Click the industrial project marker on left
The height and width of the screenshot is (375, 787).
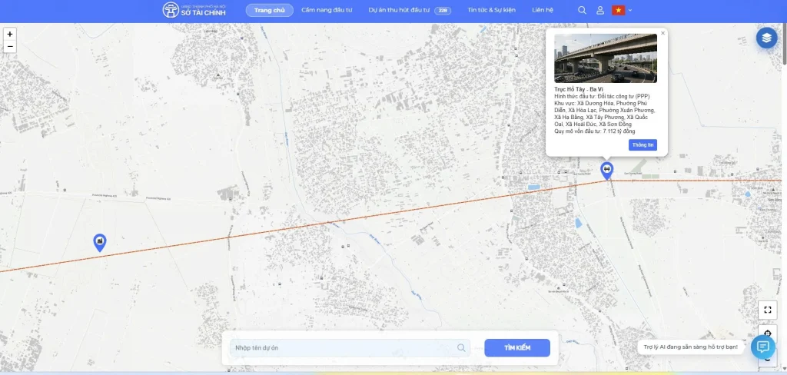[x=99, y=243]
